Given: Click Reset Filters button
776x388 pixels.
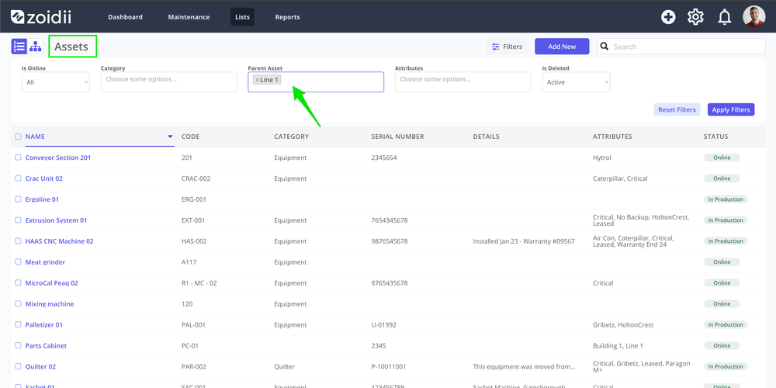Looking at the screenshot, I should point(677,109).
